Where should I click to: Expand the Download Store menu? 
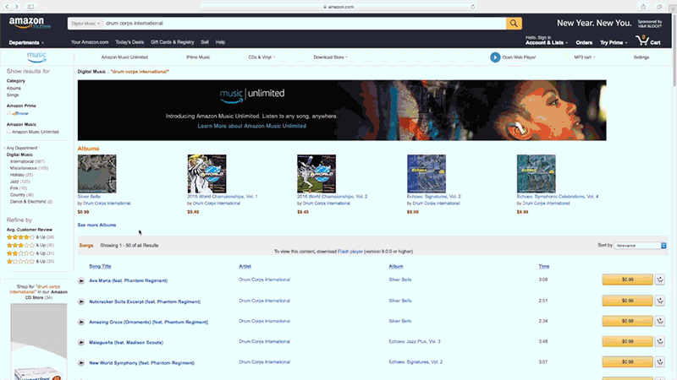coord(330,57)
